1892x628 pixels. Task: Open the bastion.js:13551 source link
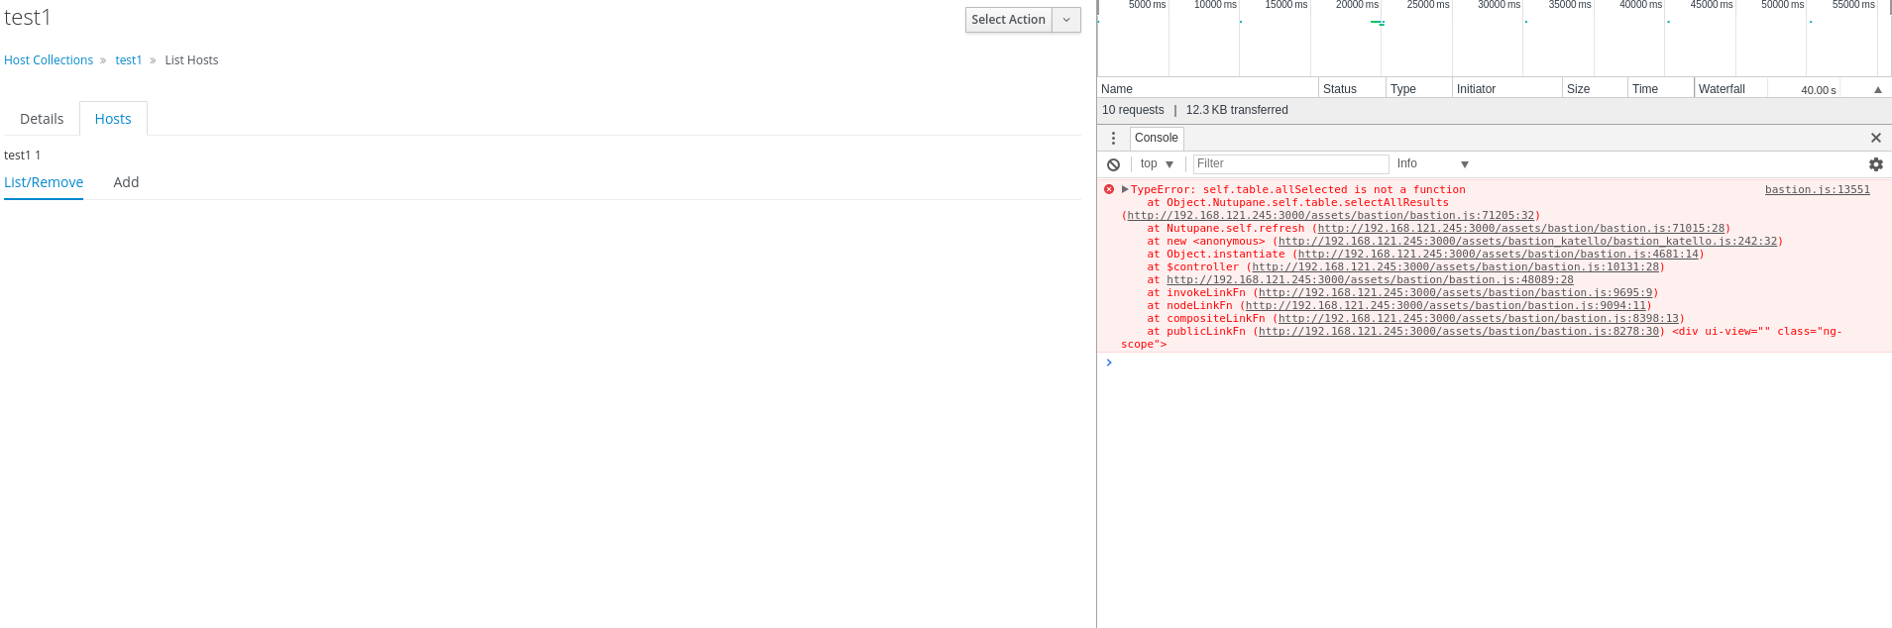click(1817, 190)
